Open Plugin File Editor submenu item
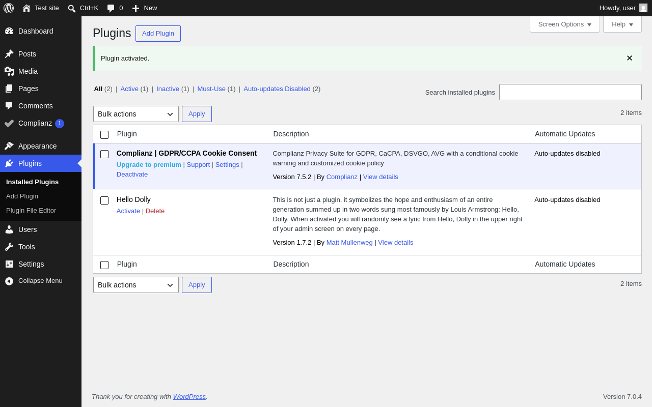The image size is (652, 407). coord(31,210)
